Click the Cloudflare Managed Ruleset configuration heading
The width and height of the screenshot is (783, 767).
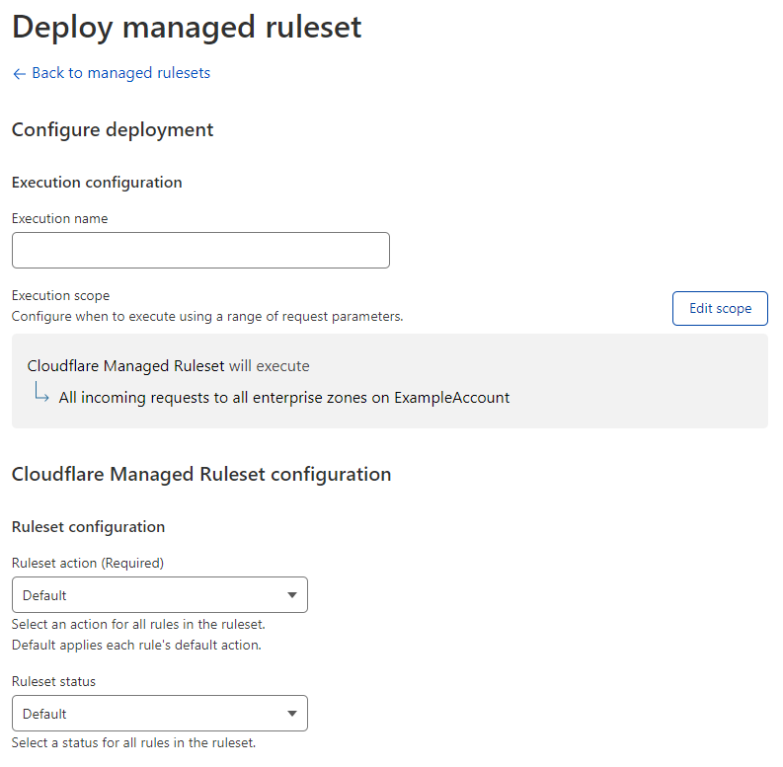pyautogui.click(x=200, y=474)
